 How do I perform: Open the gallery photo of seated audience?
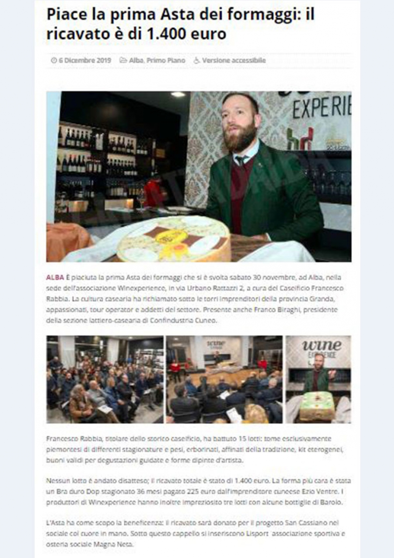(105, 380)
